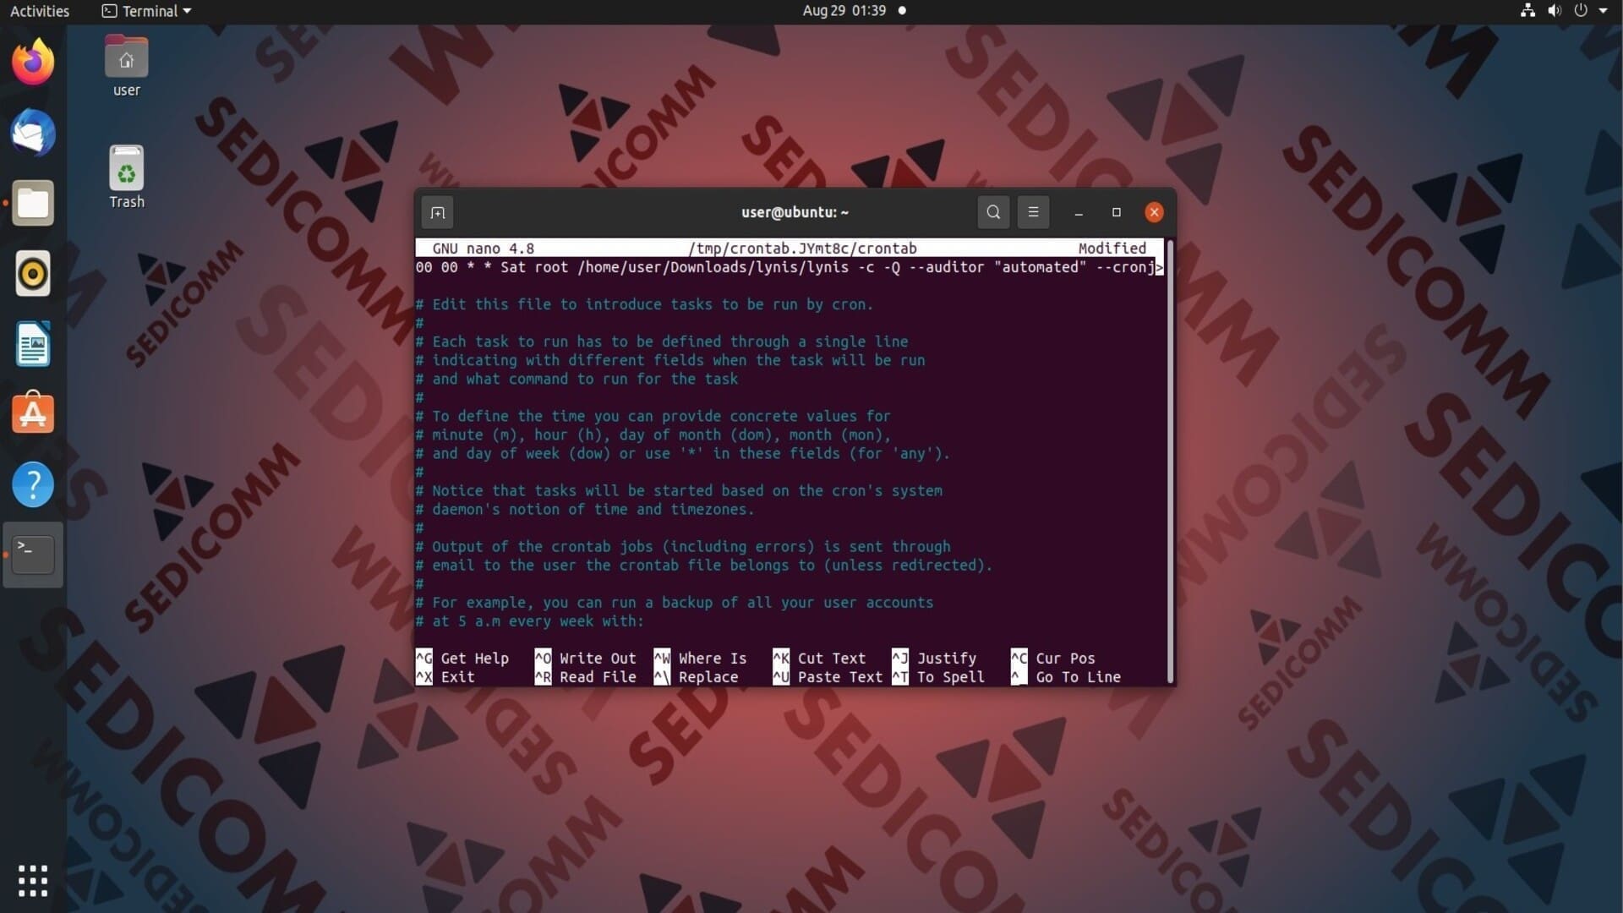Screen dimensions: 1623x913
Task: Launch LibreOffice Writer from the dock
Action: (x=33, y=344)
